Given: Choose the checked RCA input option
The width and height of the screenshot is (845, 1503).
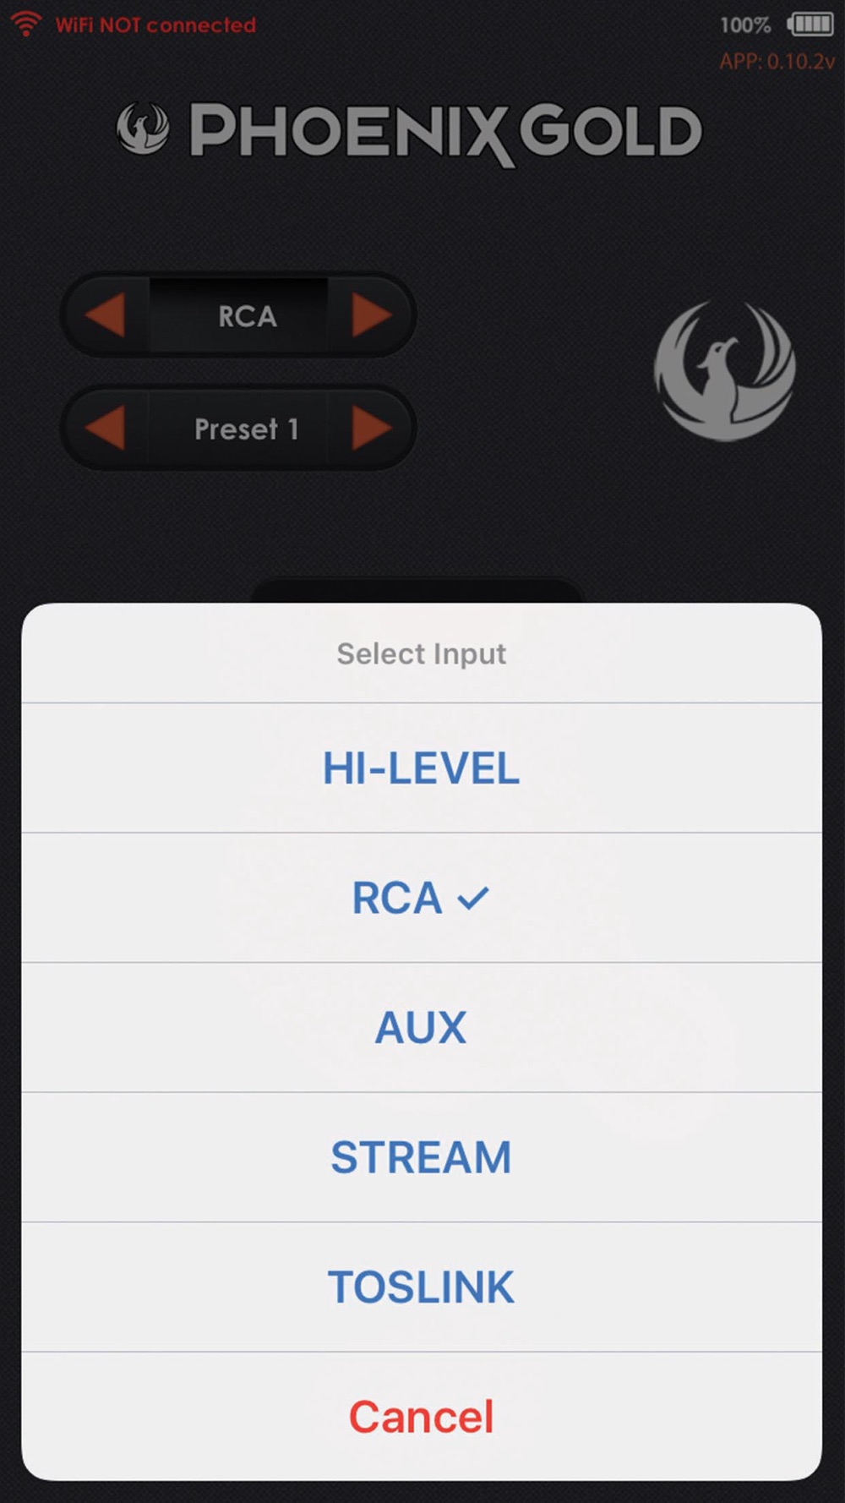Looking at the screenshot, I should point(422,898).
